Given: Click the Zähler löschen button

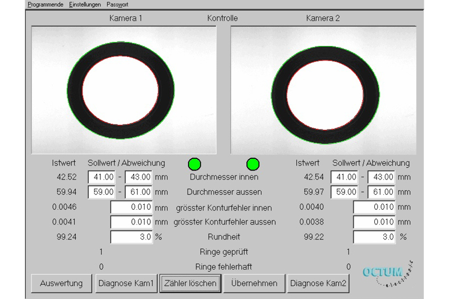Looking at the screenshot, I should coord(190,283).
